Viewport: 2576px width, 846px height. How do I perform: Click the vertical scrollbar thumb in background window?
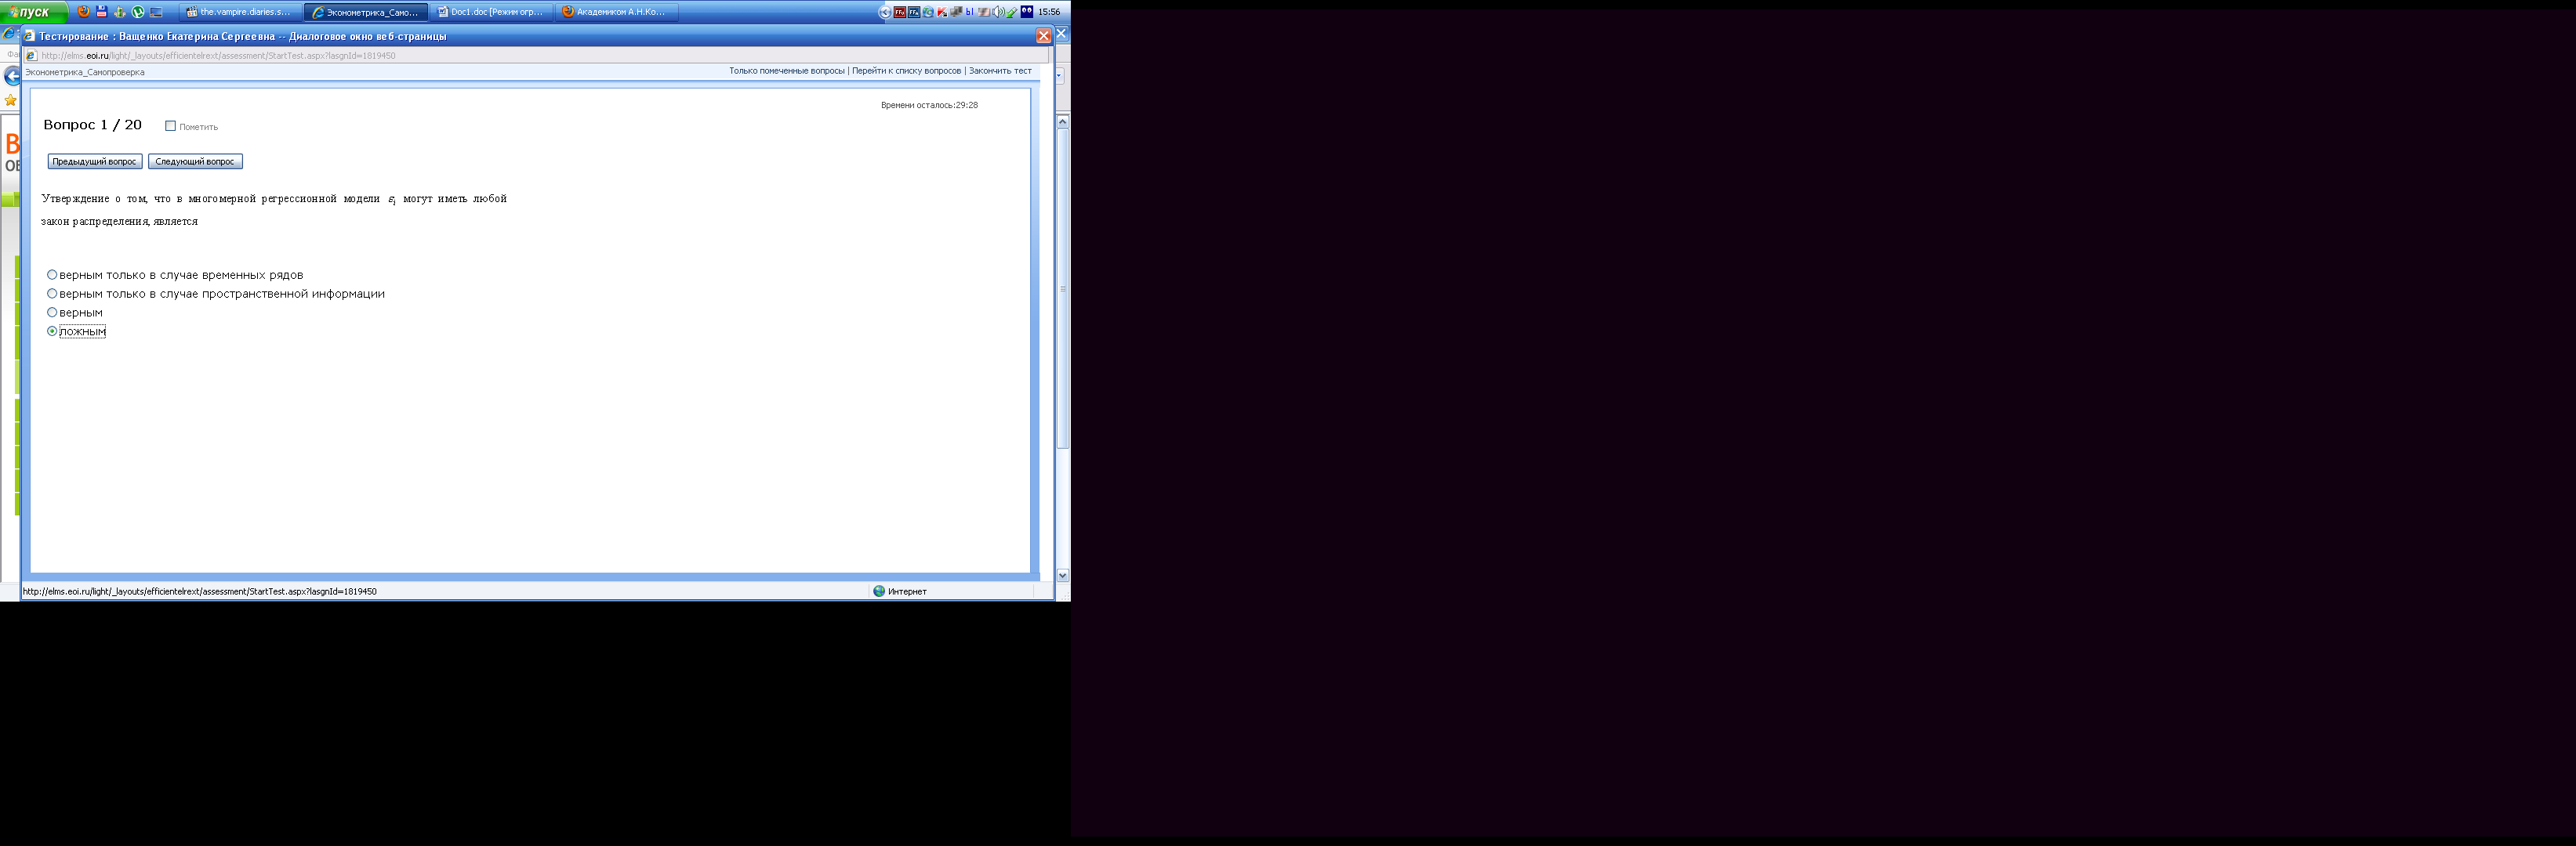pos(1062,289)
